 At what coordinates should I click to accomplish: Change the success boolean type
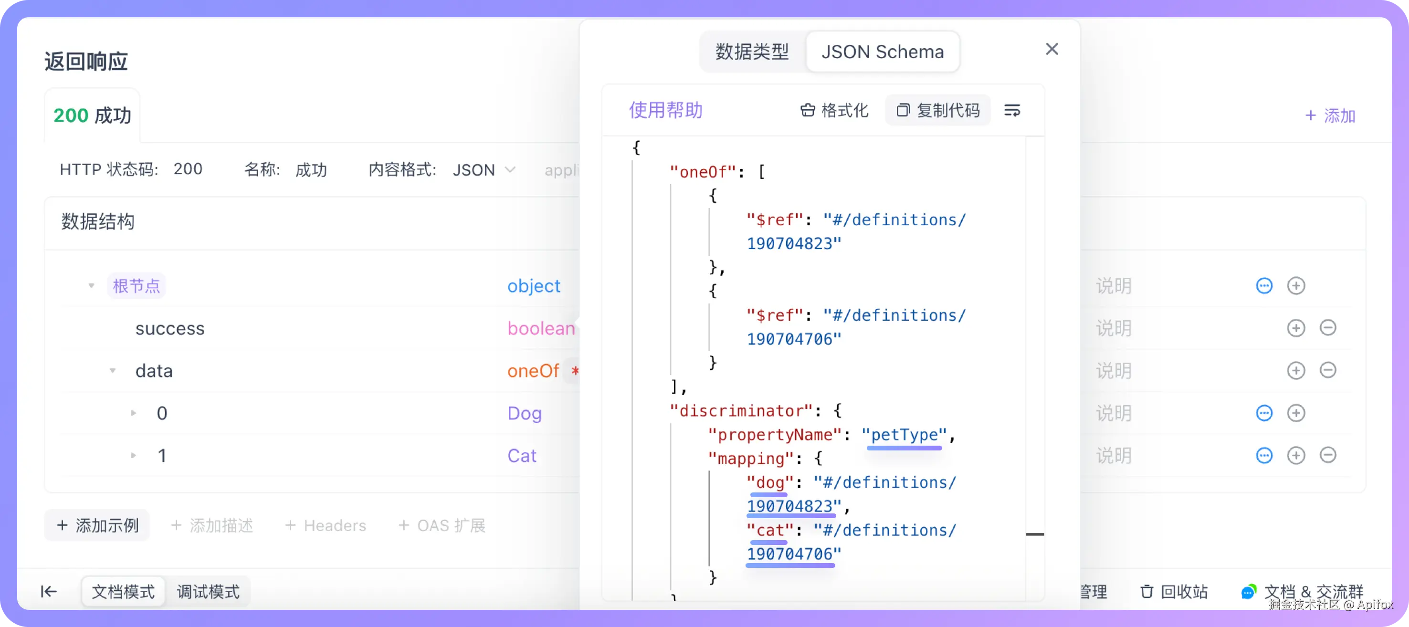(541, 328)
